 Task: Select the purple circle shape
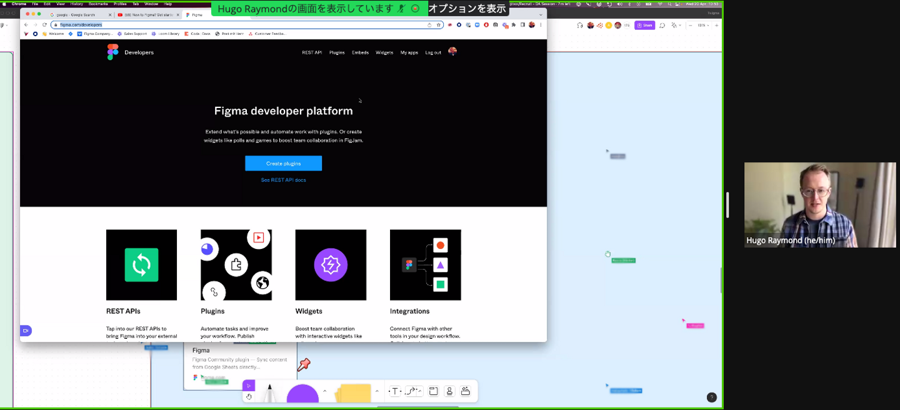pos(302,396)
